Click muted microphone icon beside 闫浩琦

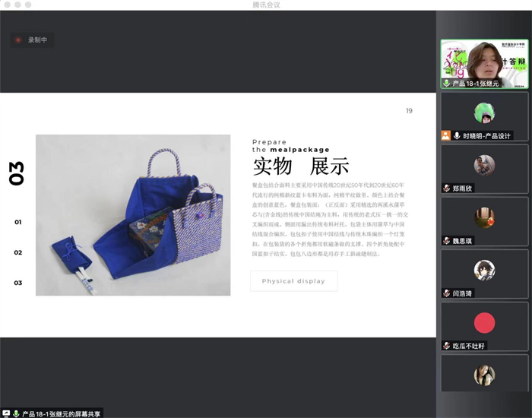point(446,293)
